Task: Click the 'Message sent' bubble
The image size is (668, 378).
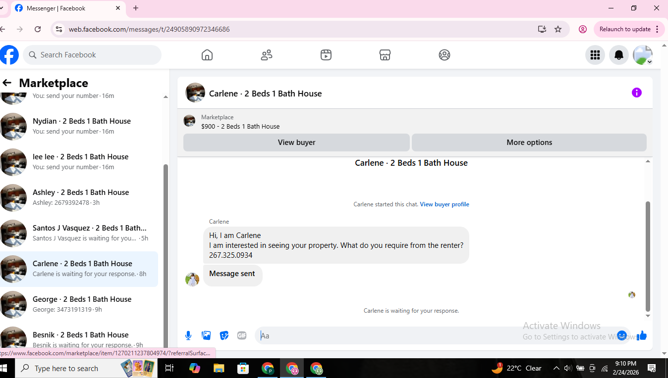Action: 232,275
